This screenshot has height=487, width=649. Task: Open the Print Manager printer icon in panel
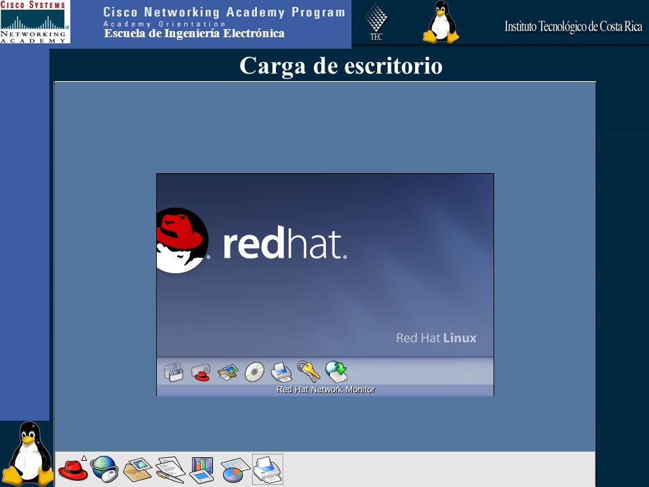268,469
